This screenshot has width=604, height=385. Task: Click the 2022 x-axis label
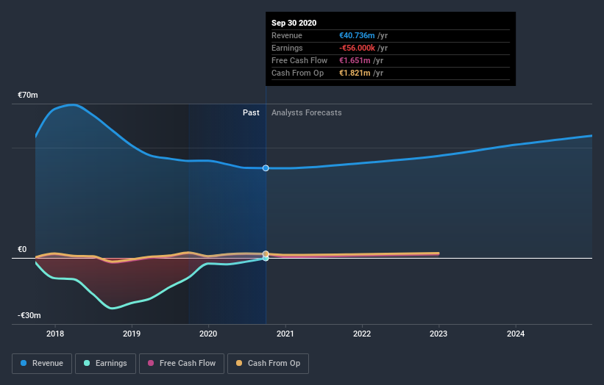(x=362, y=334)
